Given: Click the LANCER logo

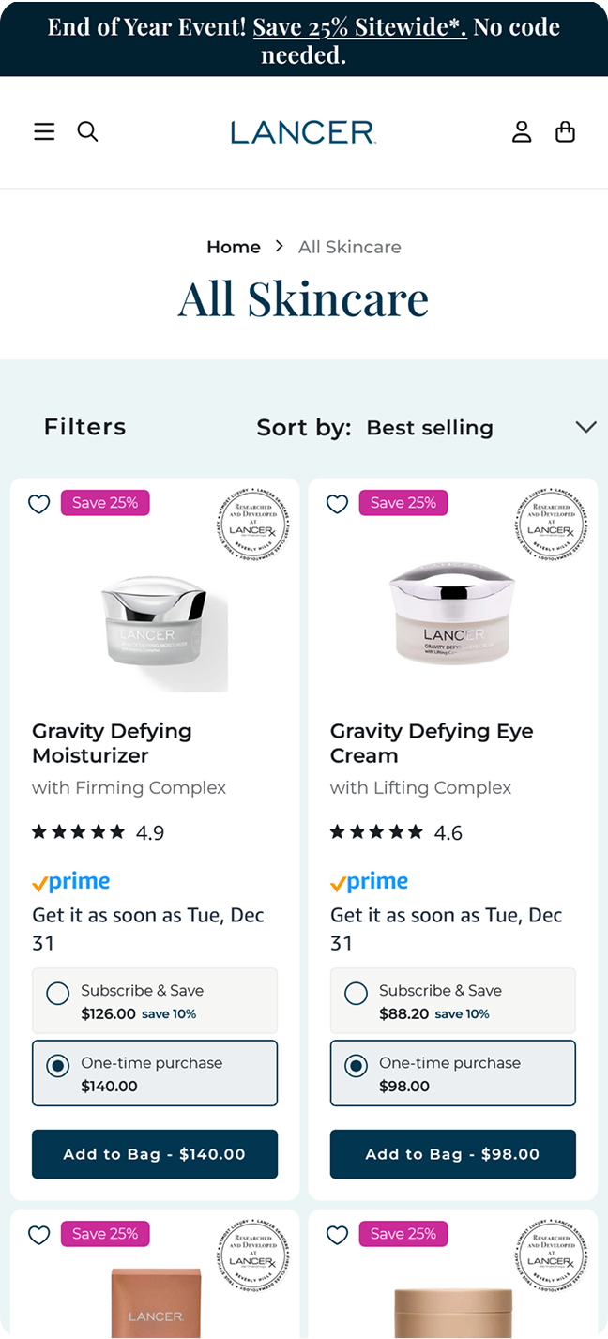Looking at the screenshot, I should [303, 132].
